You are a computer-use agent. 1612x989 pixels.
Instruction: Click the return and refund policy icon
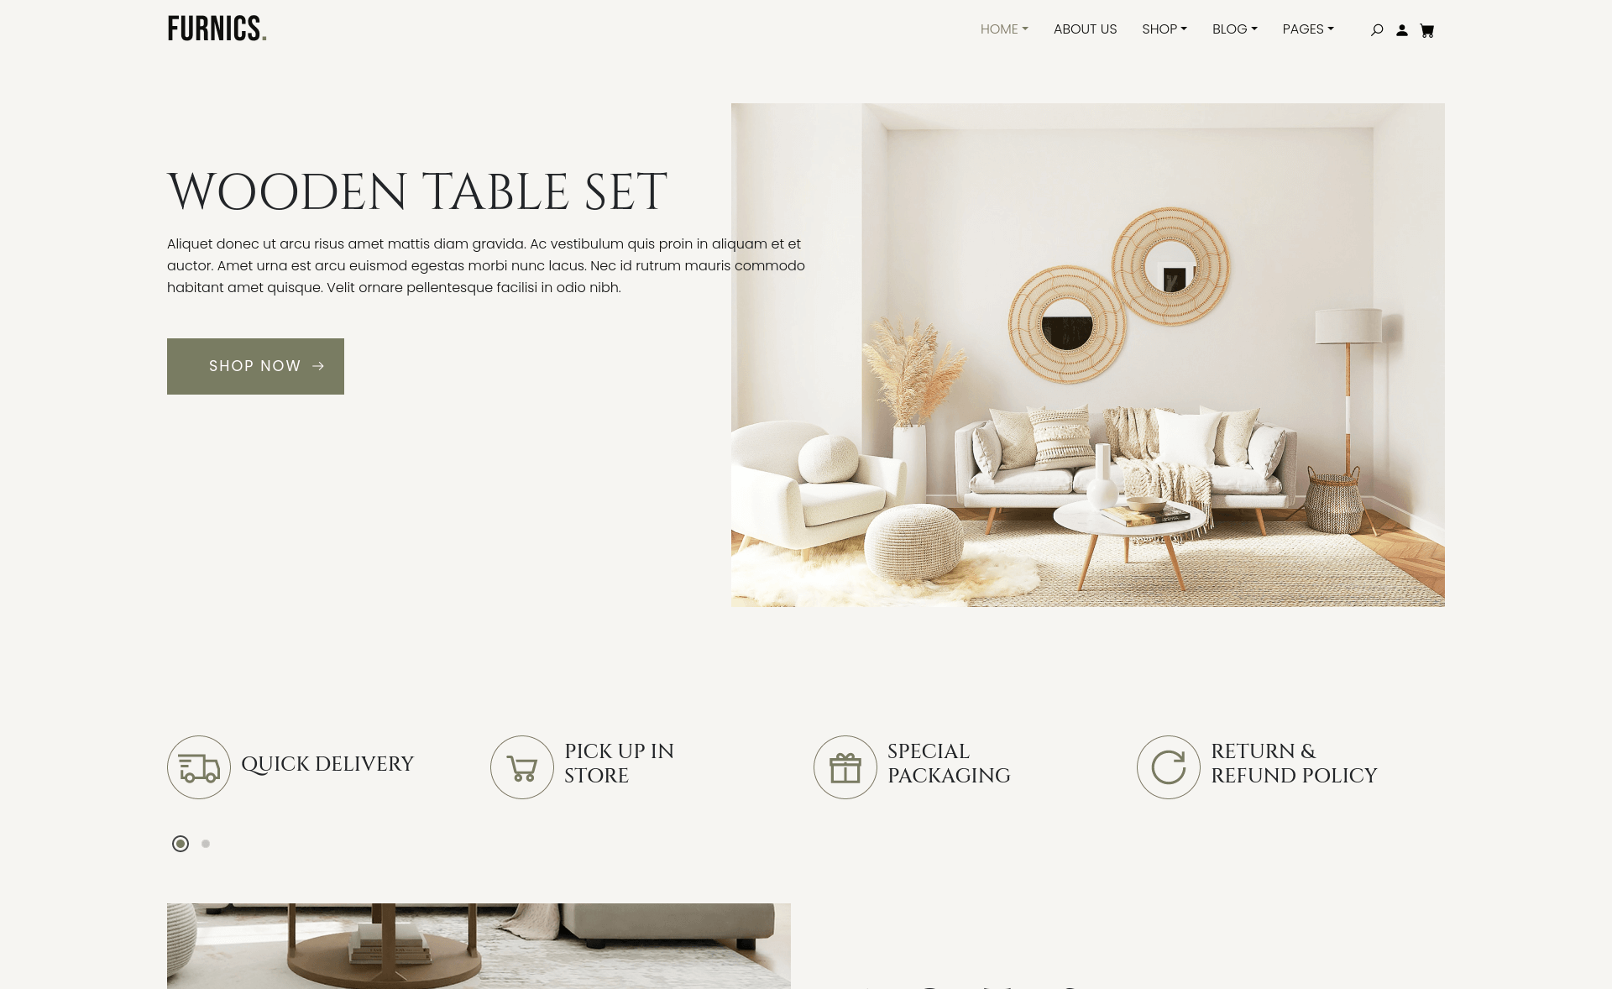click(1168, 766)
